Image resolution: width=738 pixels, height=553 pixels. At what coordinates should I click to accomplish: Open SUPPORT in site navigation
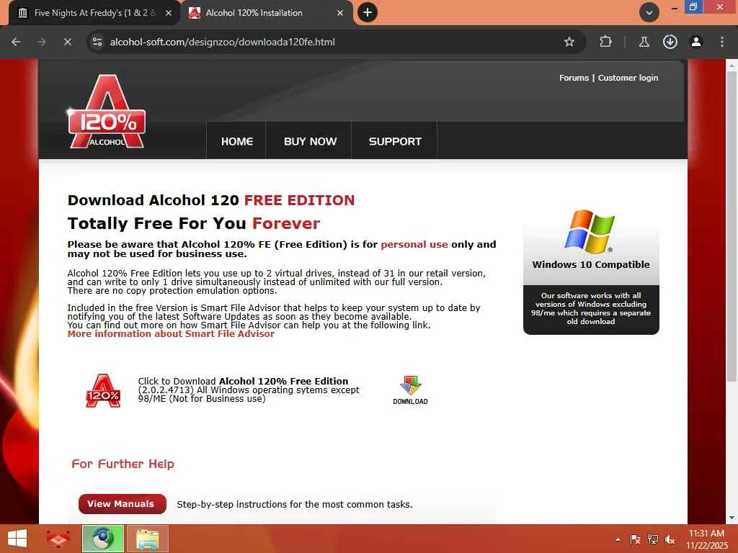(x=395, y=142)
